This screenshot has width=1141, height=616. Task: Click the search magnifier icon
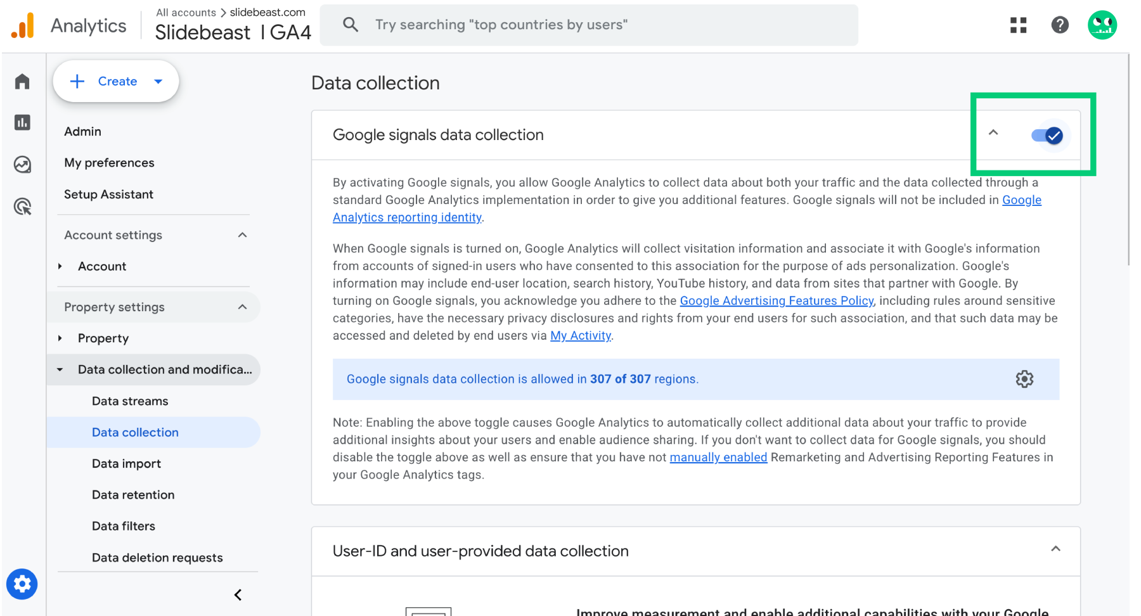click(351, 25)
